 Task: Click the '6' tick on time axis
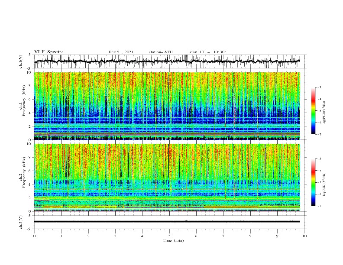[196, 236]
